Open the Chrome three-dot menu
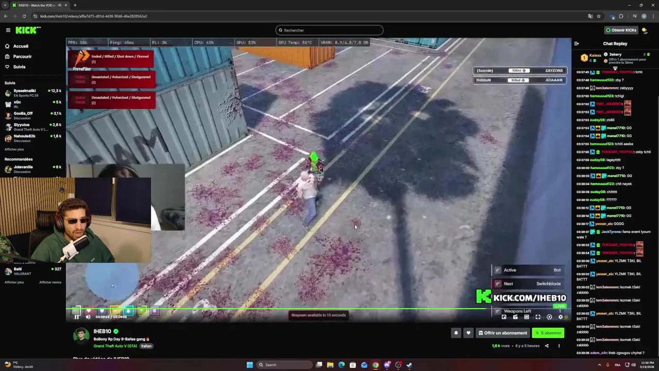 coord(653,16)
